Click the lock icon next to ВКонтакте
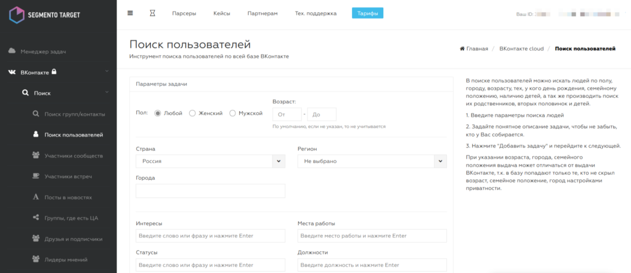Screen dimensions: 631x273 (x=54, y=72)
